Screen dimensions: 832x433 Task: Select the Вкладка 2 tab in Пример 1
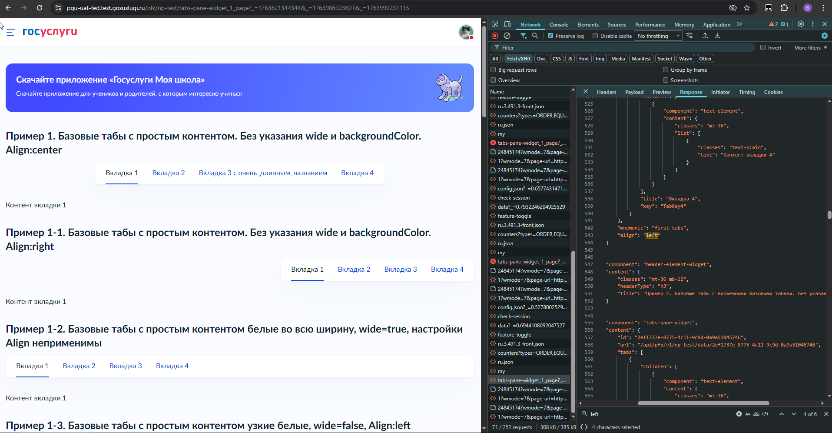tap(169, 173)
